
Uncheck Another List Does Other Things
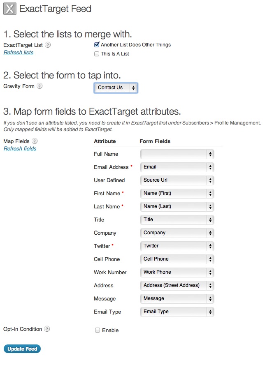pos(97,45)
